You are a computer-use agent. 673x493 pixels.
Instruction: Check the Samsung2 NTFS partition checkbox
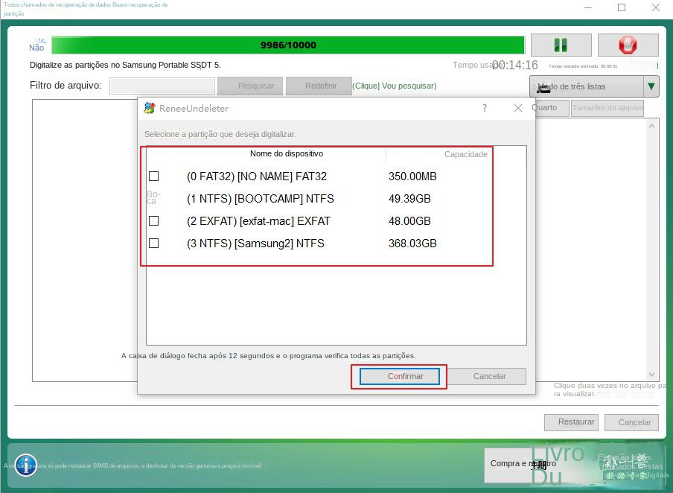click(x=153, y=243)
